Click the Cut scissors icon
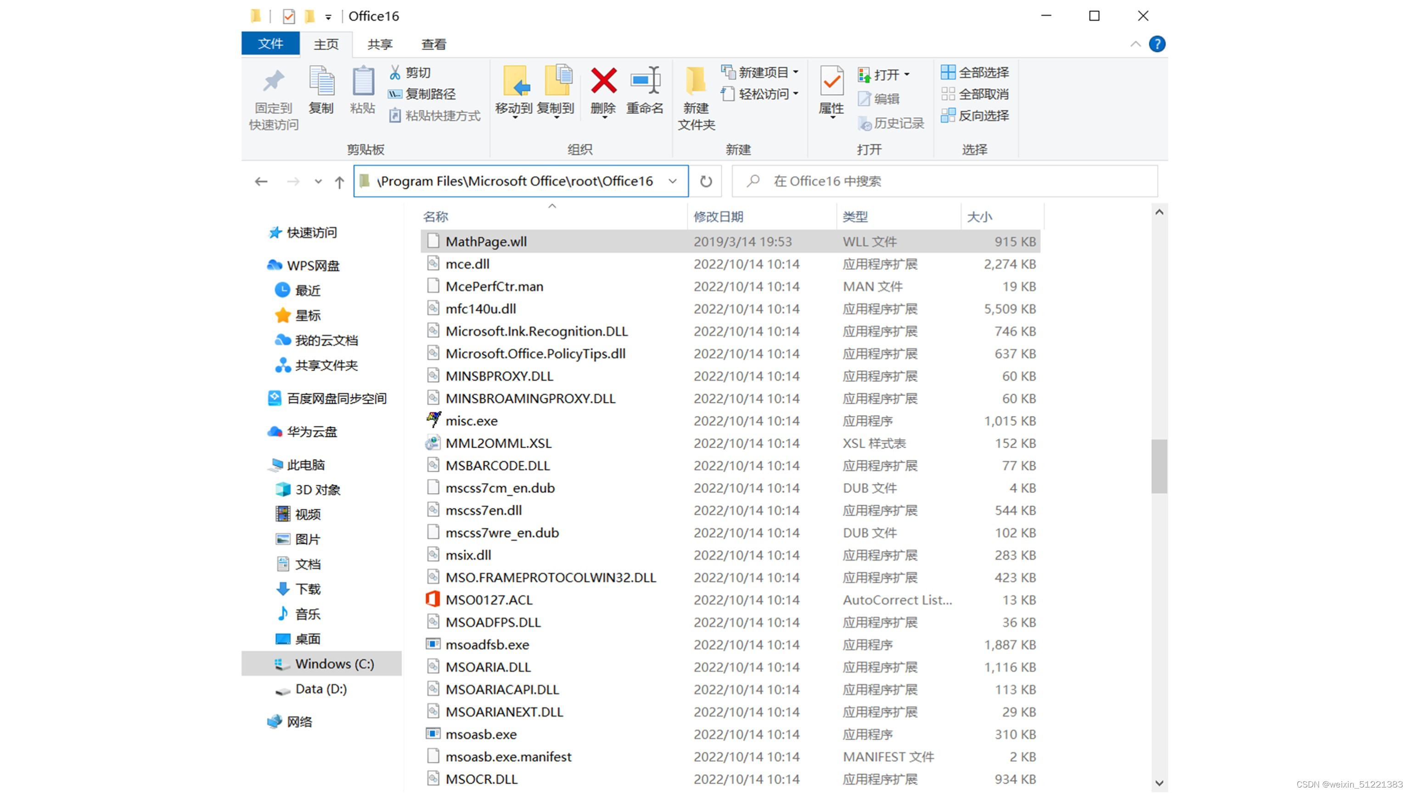The width and height of the screenshot is (1410, 793). 395,72
